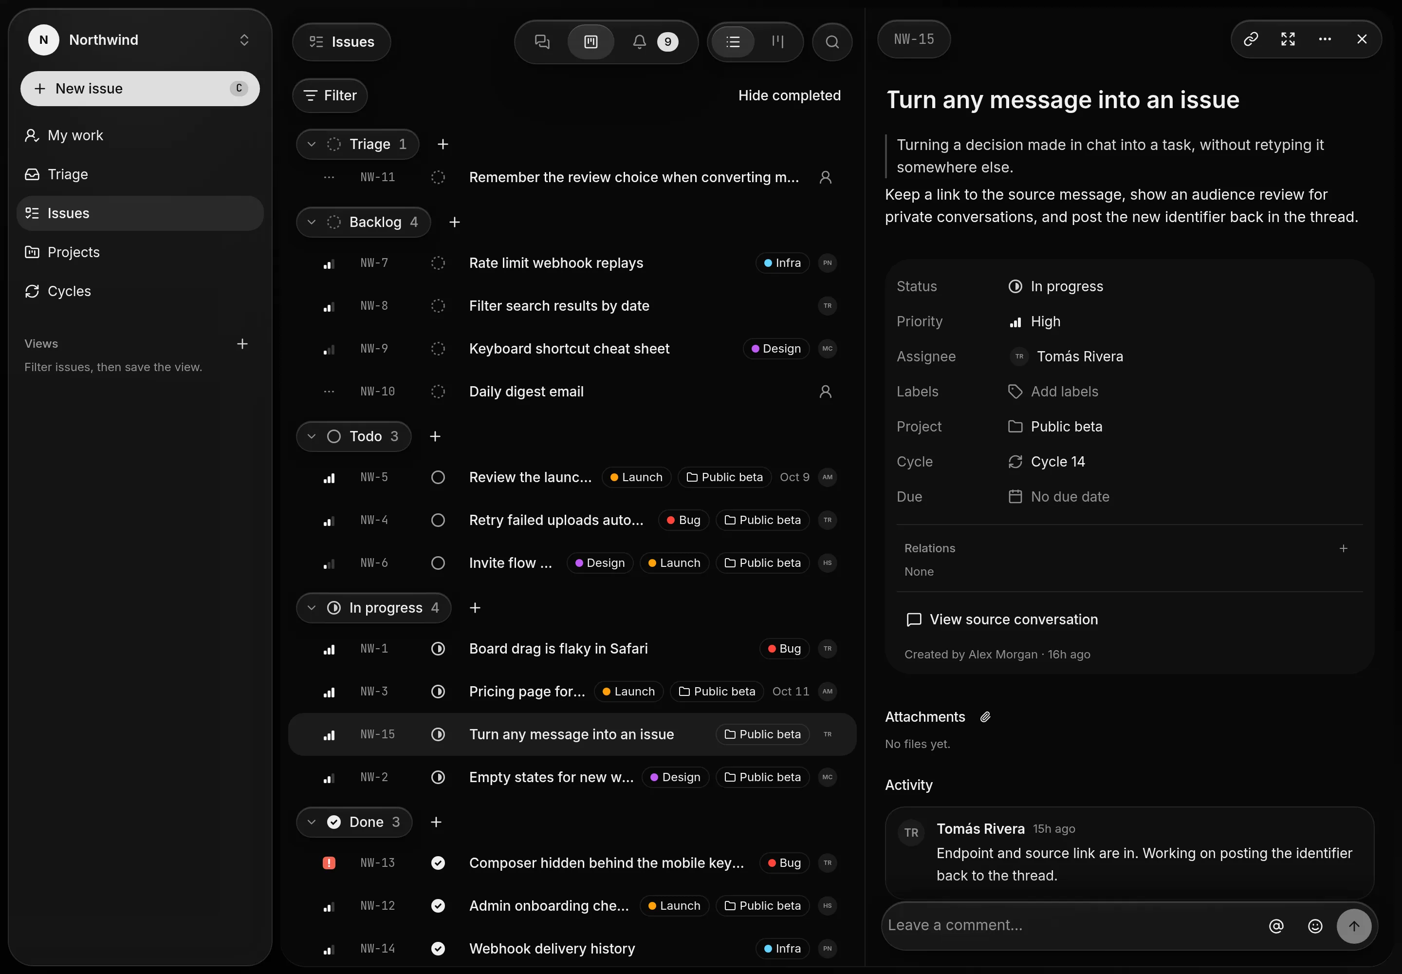Open emoji picker in comment box
The width and height of the screenshot is (1402, 974).
tap(1315, 926)
